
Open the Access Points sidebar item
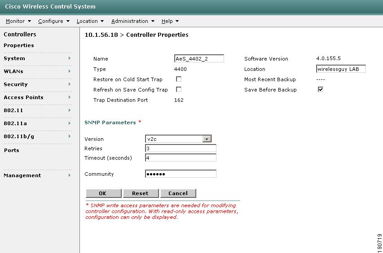coord(24,97)
